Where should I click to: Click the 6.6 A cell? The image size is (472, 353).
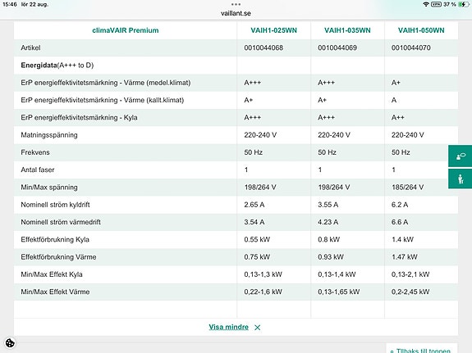(400, 222)
